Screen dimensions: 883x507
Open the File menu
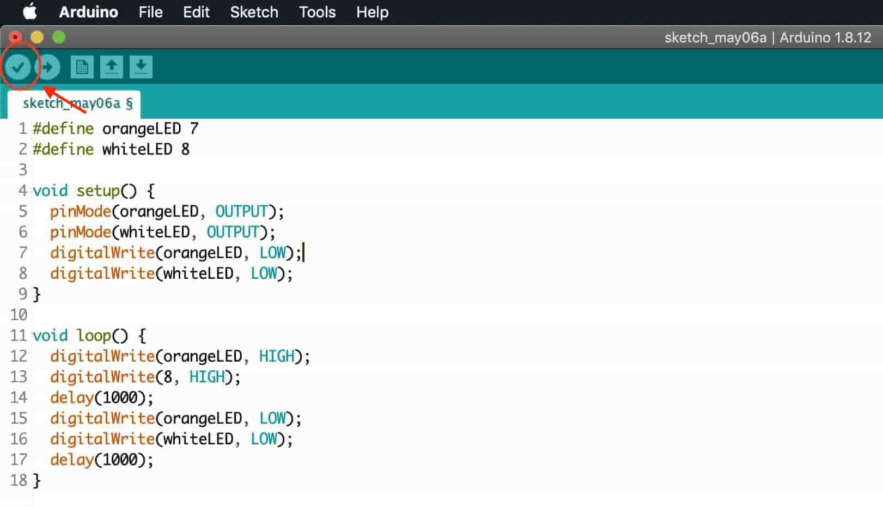click(x=150, y=12)
